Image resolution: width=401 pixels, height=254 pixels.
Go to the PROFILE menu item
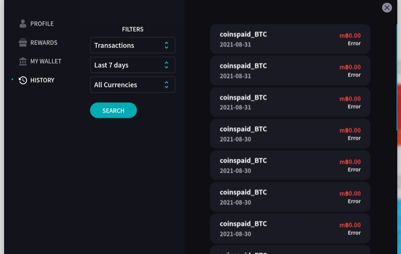tap(42, 23)
